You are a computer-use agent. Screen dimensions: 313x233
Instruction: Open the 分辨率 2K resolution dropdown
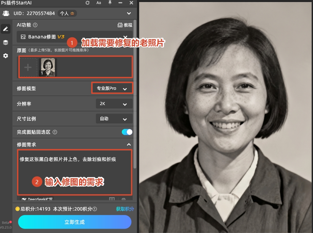(x=114, y=103)
